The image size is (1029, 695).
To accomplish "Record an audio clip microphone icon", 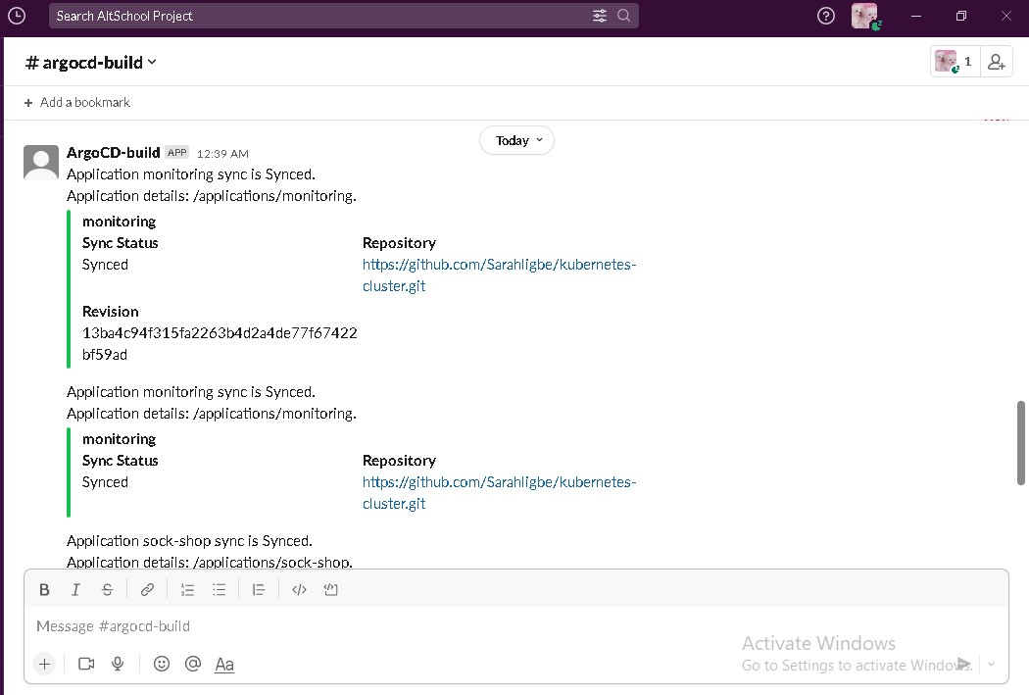I will pos(119,665).
